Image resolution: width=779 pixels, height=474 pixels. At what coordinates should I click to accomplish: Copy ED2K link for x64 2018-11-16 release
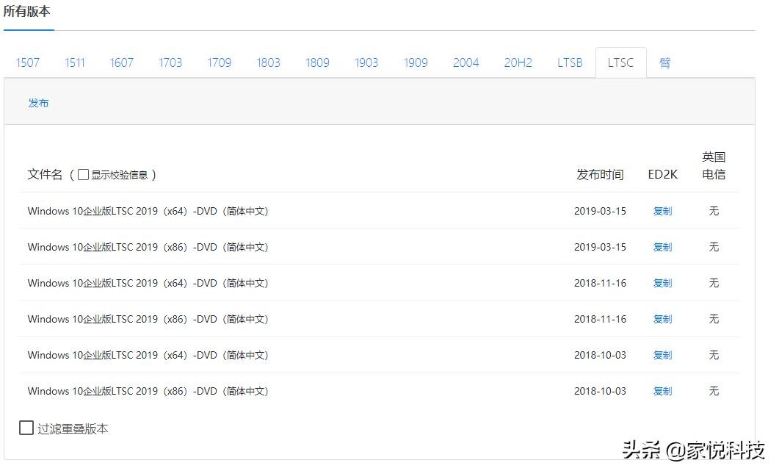[662, 283]
